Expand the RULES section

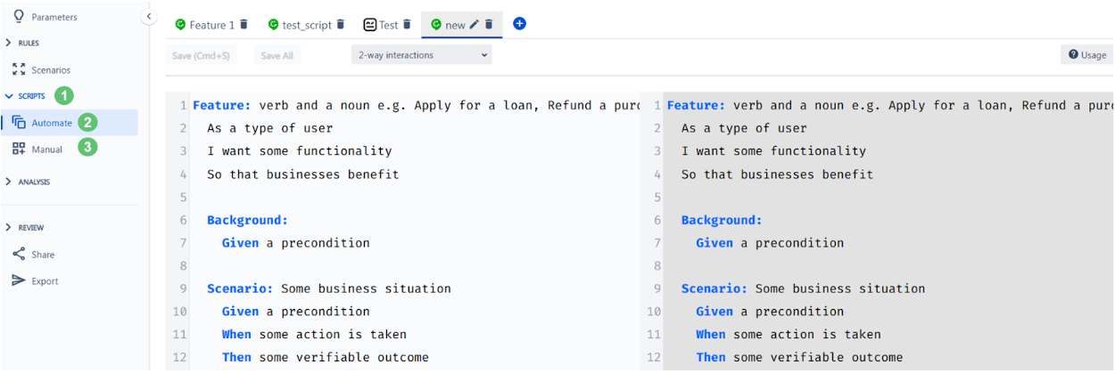(x=23, y=43)
